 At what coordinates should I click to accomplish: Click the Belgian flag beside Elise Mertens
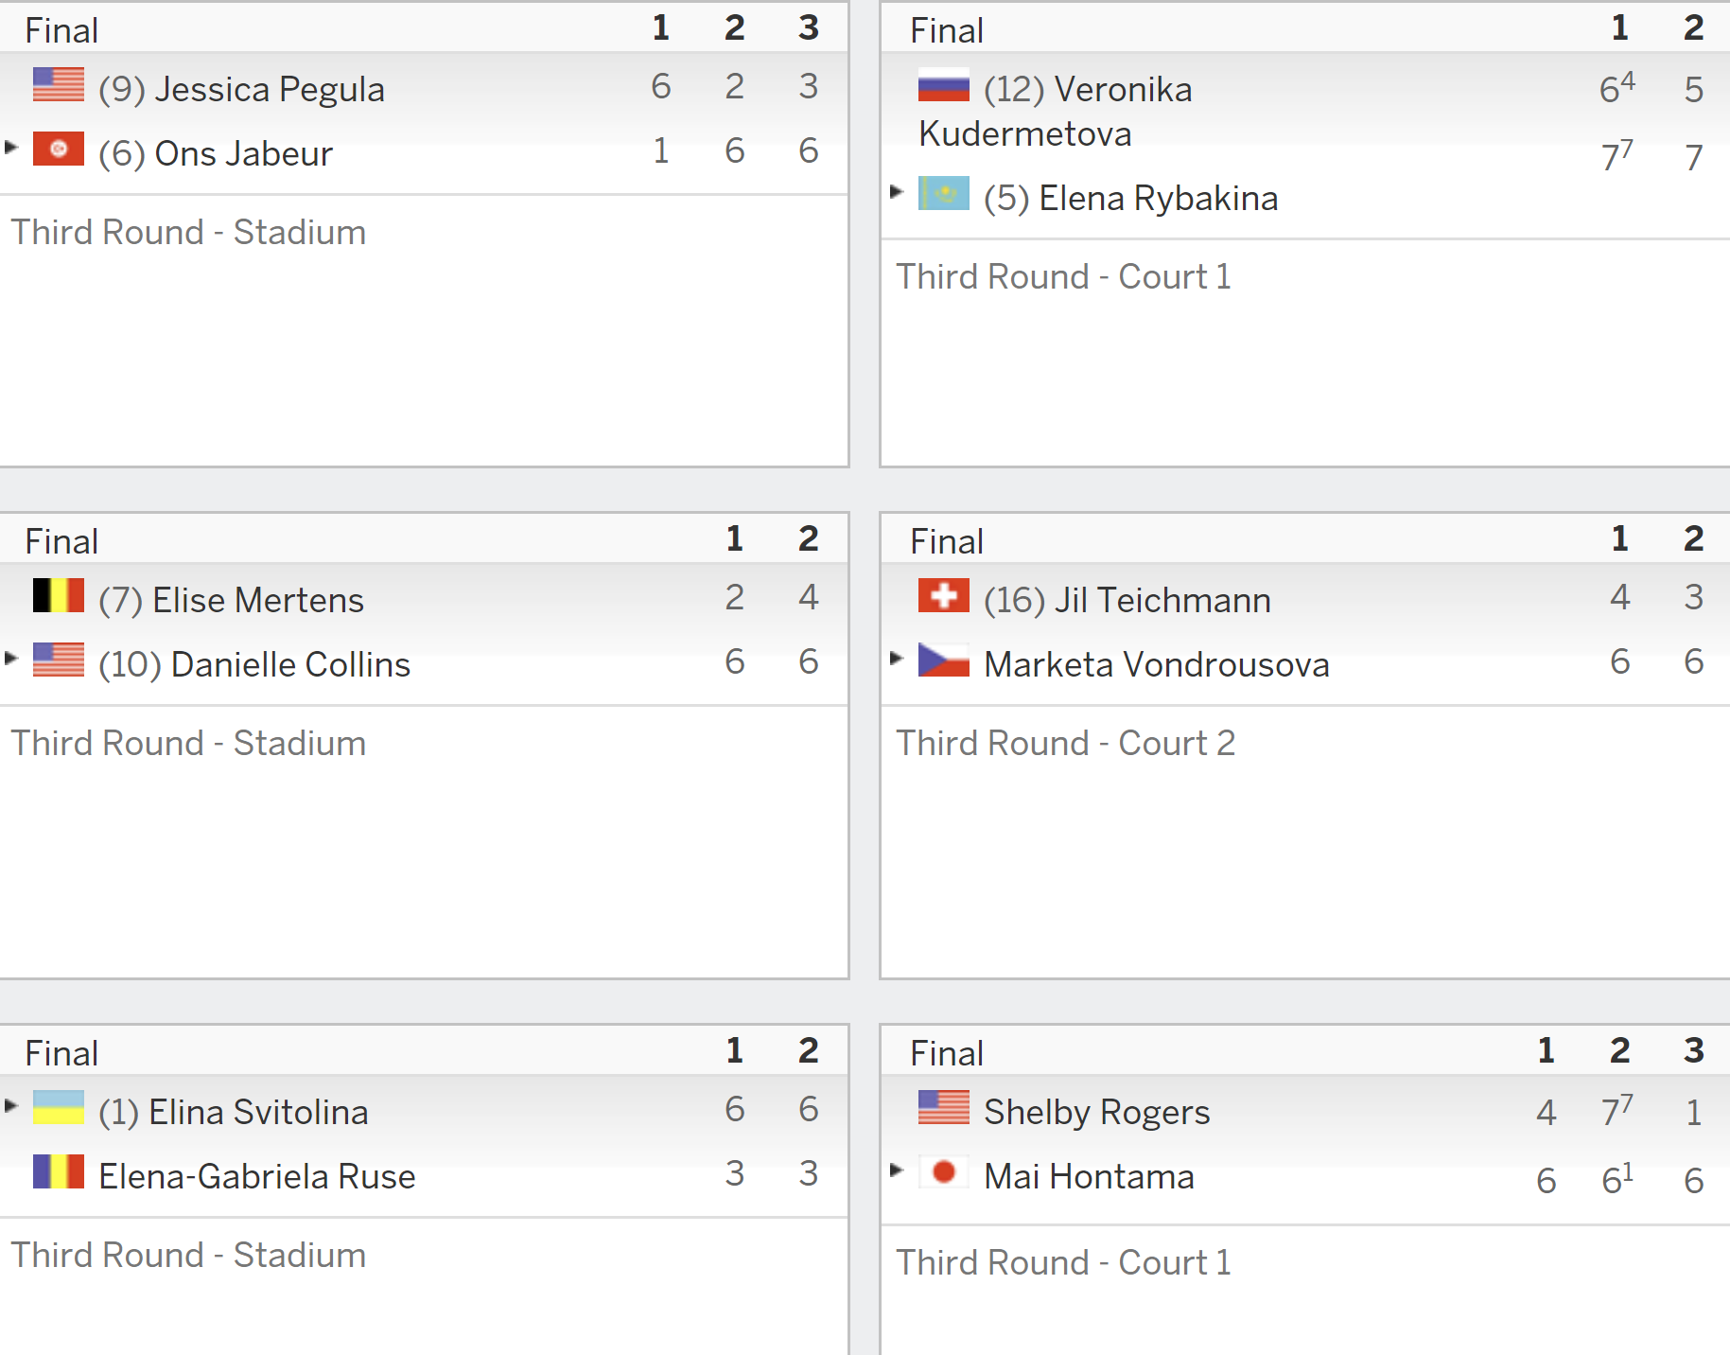pyautogui.click(x=59, y=596)
